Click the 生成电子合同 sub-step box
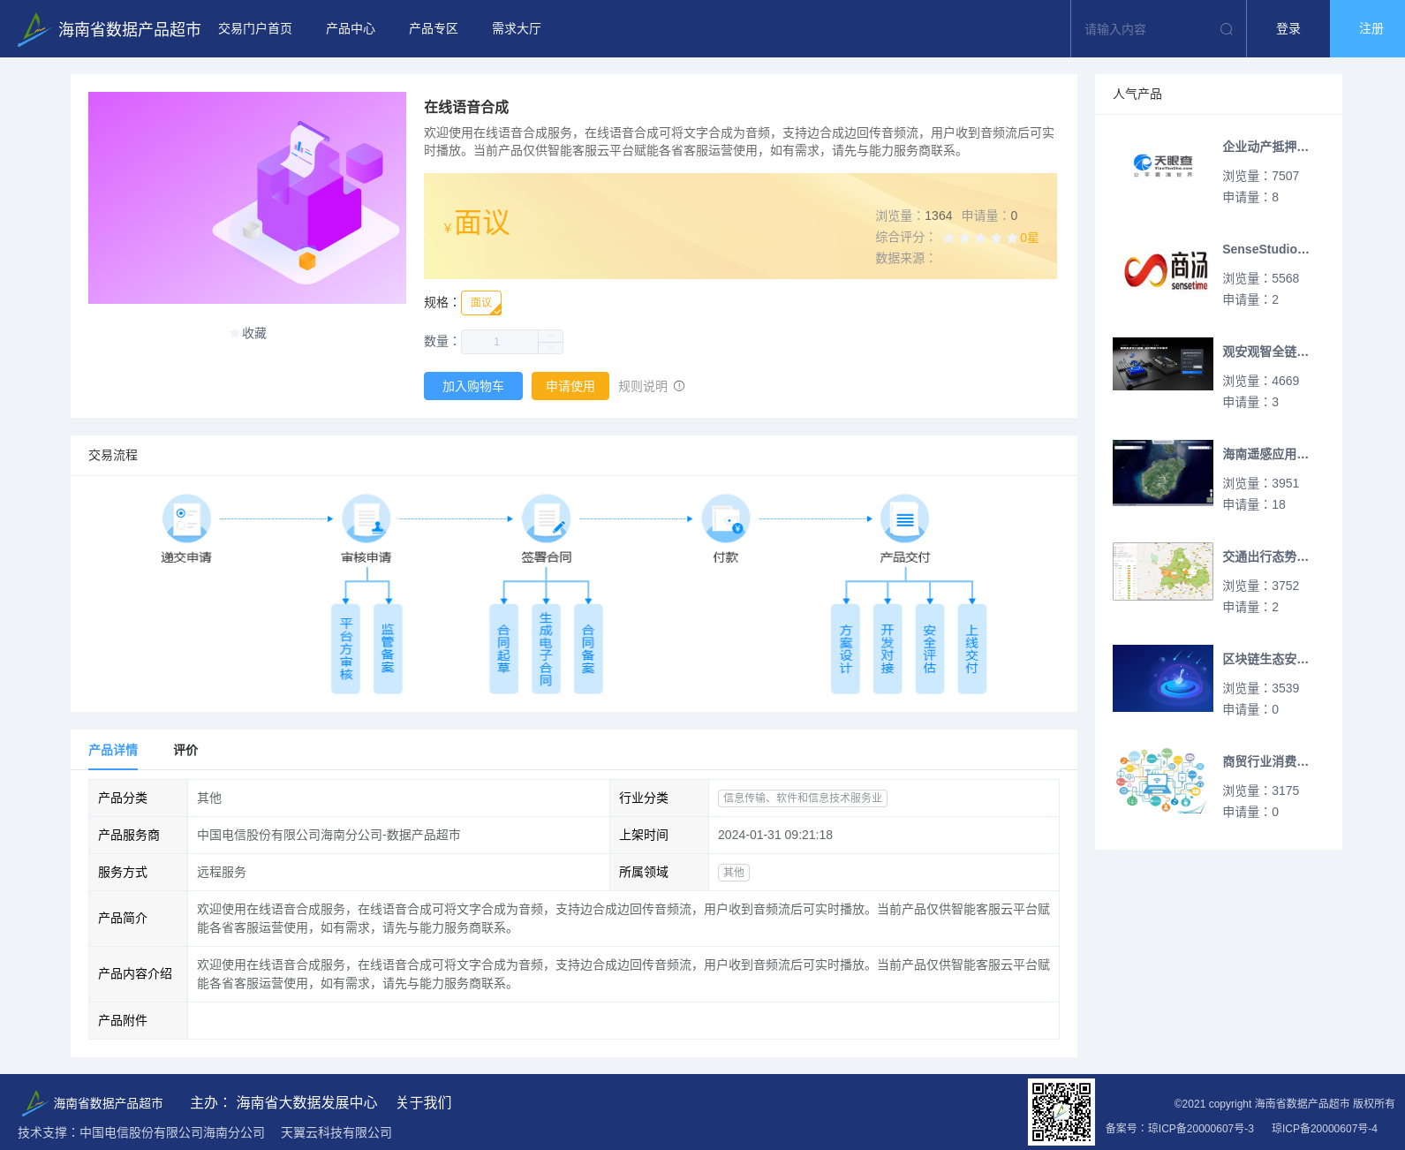The image size is (1405, 1150). pyautogui.click(x=546, y=648)
